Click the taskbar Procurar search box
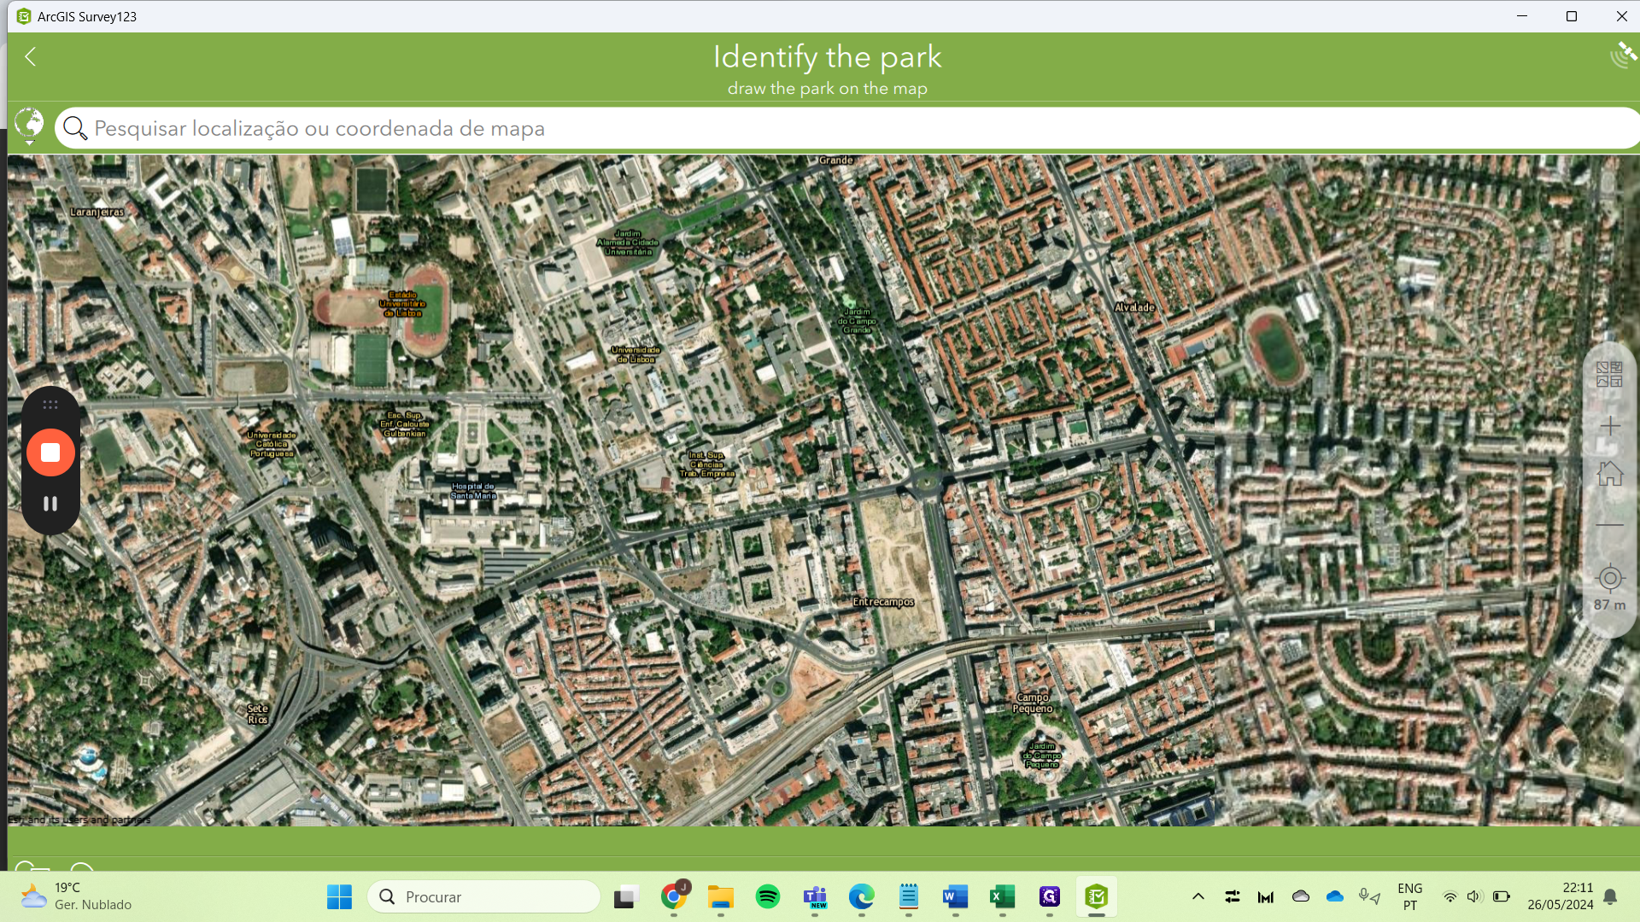The height and width of the screenshot is (922, 1640). (484, 896)
